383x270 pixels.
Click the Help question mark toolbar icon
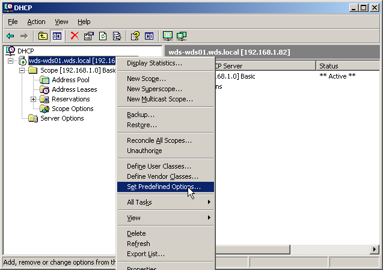tap(135, 36)
